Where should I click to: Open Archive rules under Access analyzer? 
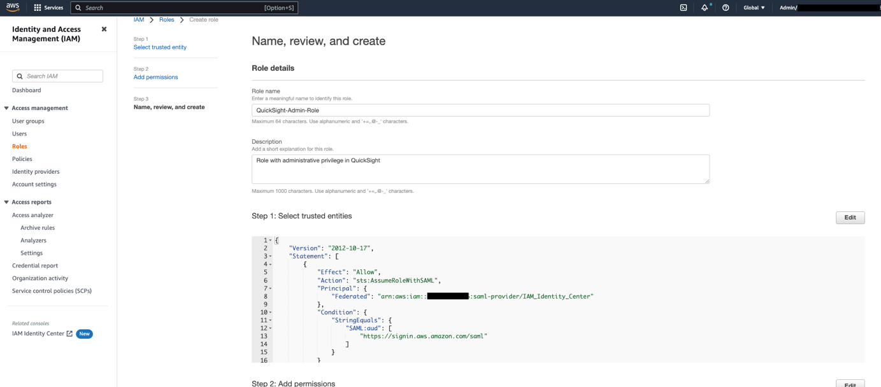pos(38,228)
